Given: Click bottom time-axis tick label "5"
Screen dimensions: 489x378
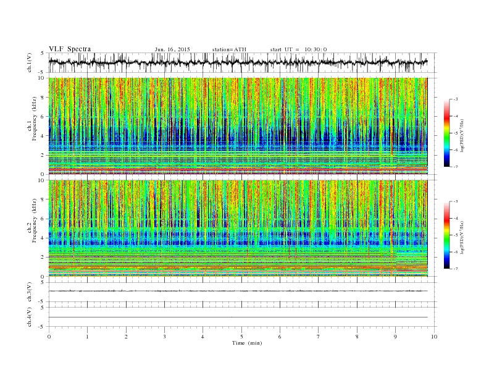Looking at the screenshot, I should coord(241,337).
